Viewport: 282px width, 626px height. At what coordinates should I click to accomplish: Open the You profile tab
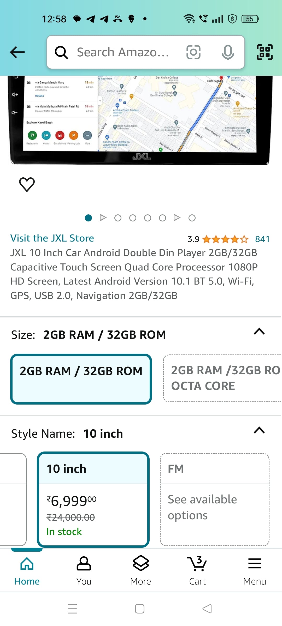click(84, 570)
